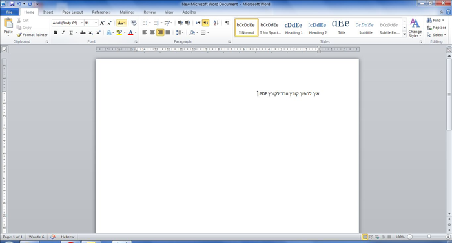Click the ruler toggle icon above the scrollbar
Screen dimensions: 452x243
tap(449, 50)
